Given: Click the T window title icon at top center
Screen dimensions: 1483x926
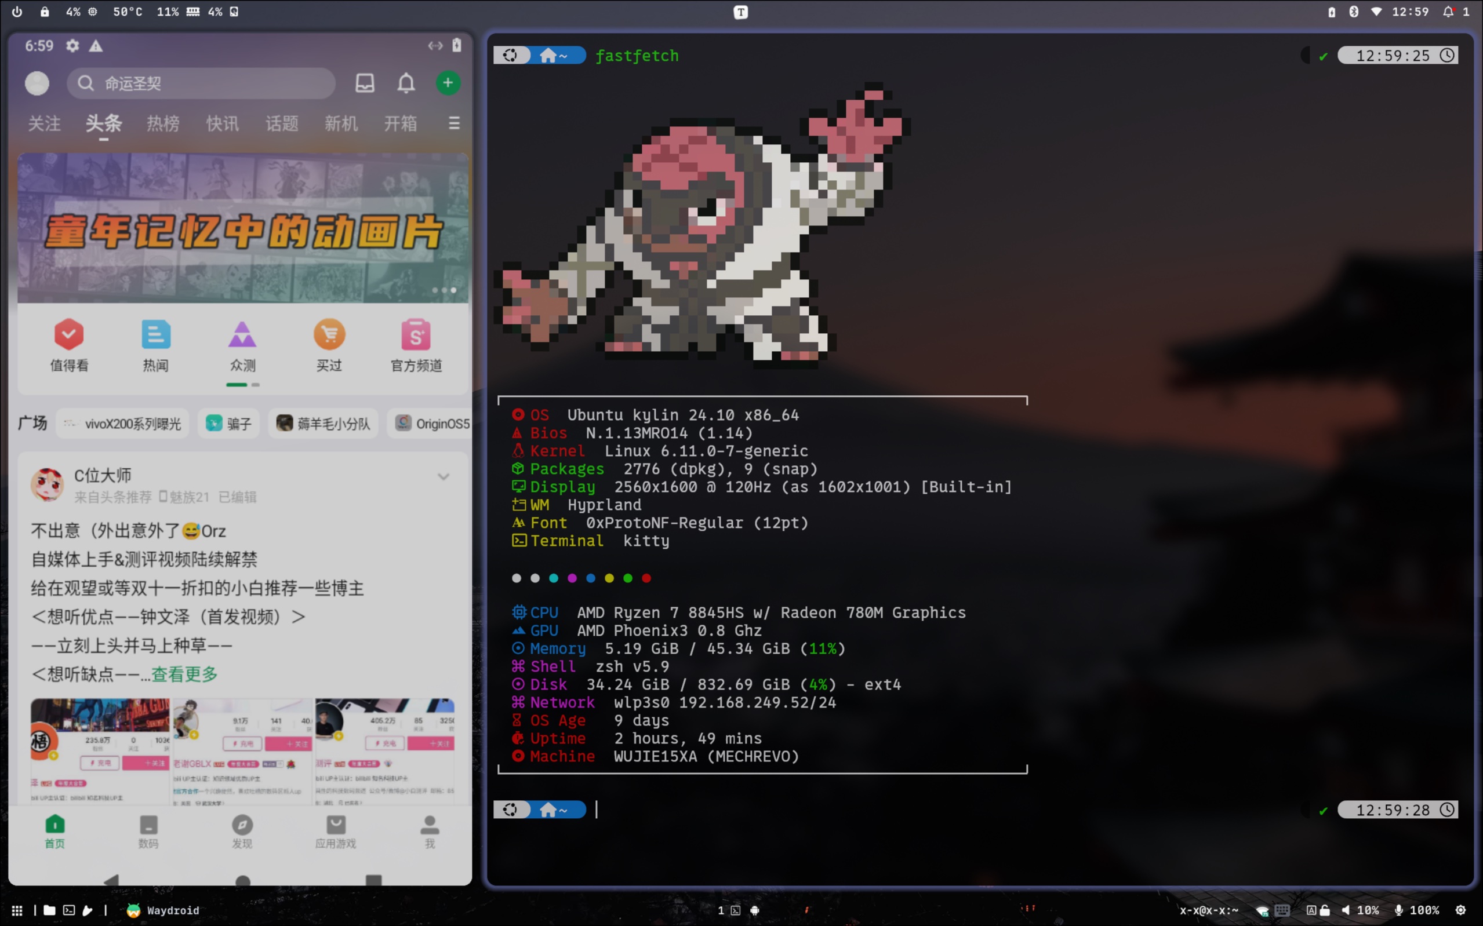Looking at the screenshot, I should pos(740,12).
